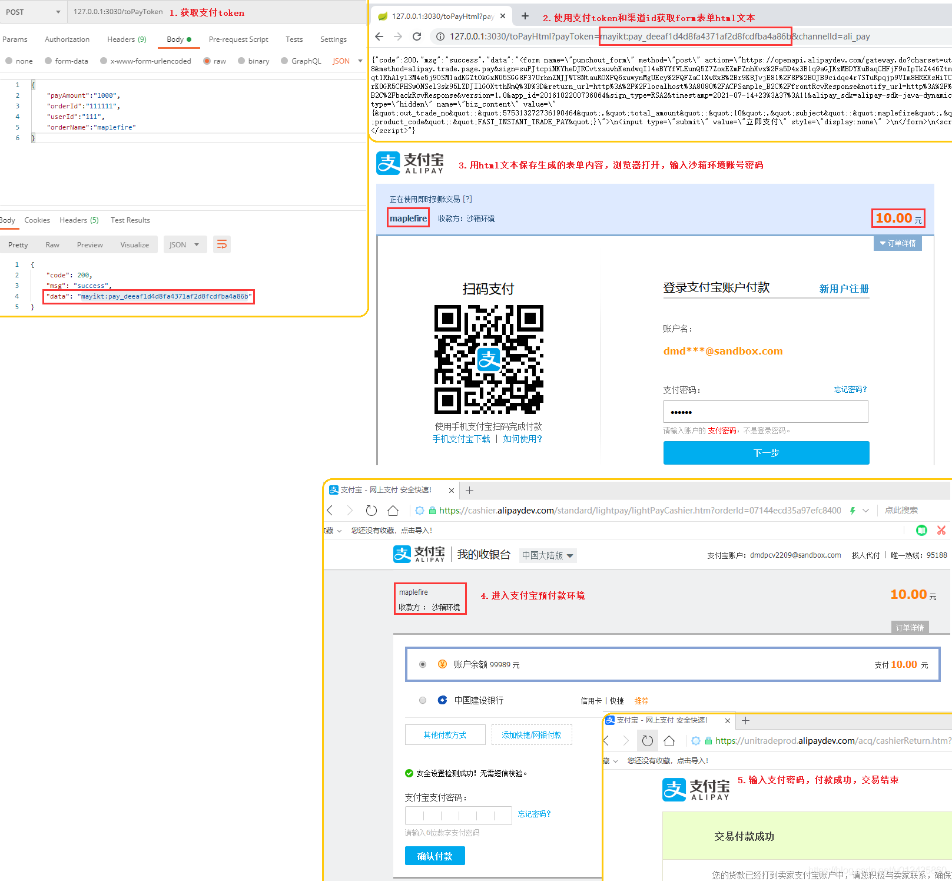Reload the toPayHtml page
Image resolution: width=952 pixels, height=881 pixels.
pos(417,37)
